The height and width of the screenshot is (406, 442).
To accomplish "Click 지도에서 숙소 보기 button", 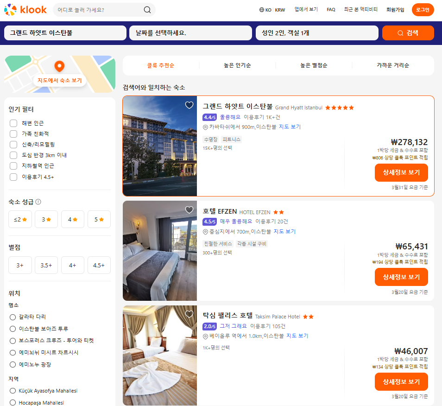I will [59, 80].
